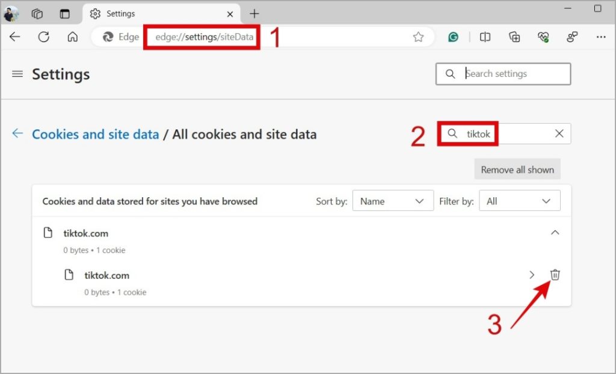Open the profile avatar menu
Image resolution: width=616 pixels, height=374 pixels.
(11, 14)
